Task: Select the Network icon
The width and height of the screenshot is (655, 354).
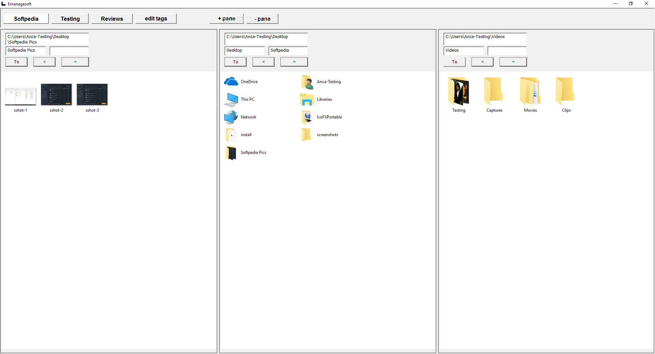Action: pyautogui.click(x=231, y=117)
